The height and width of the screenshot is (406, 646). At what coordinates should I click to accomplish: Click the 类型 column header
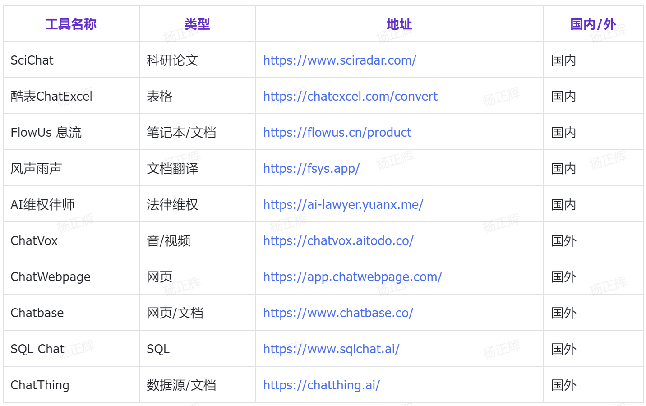point(197,24)
